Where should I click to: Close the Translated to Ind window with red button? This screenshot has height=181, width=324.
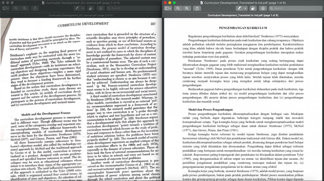coord(165,3)
